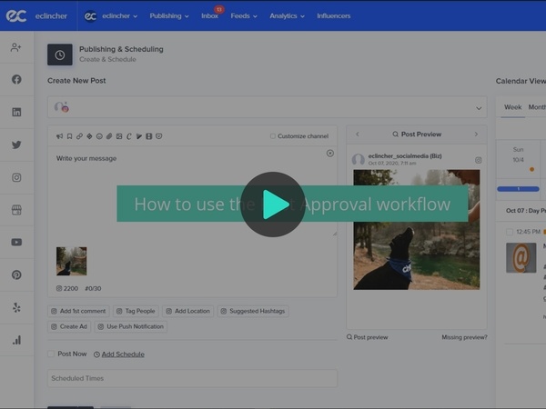
Task: Click the #0/30 hashtag counter
Action: [x=93, y=288]
